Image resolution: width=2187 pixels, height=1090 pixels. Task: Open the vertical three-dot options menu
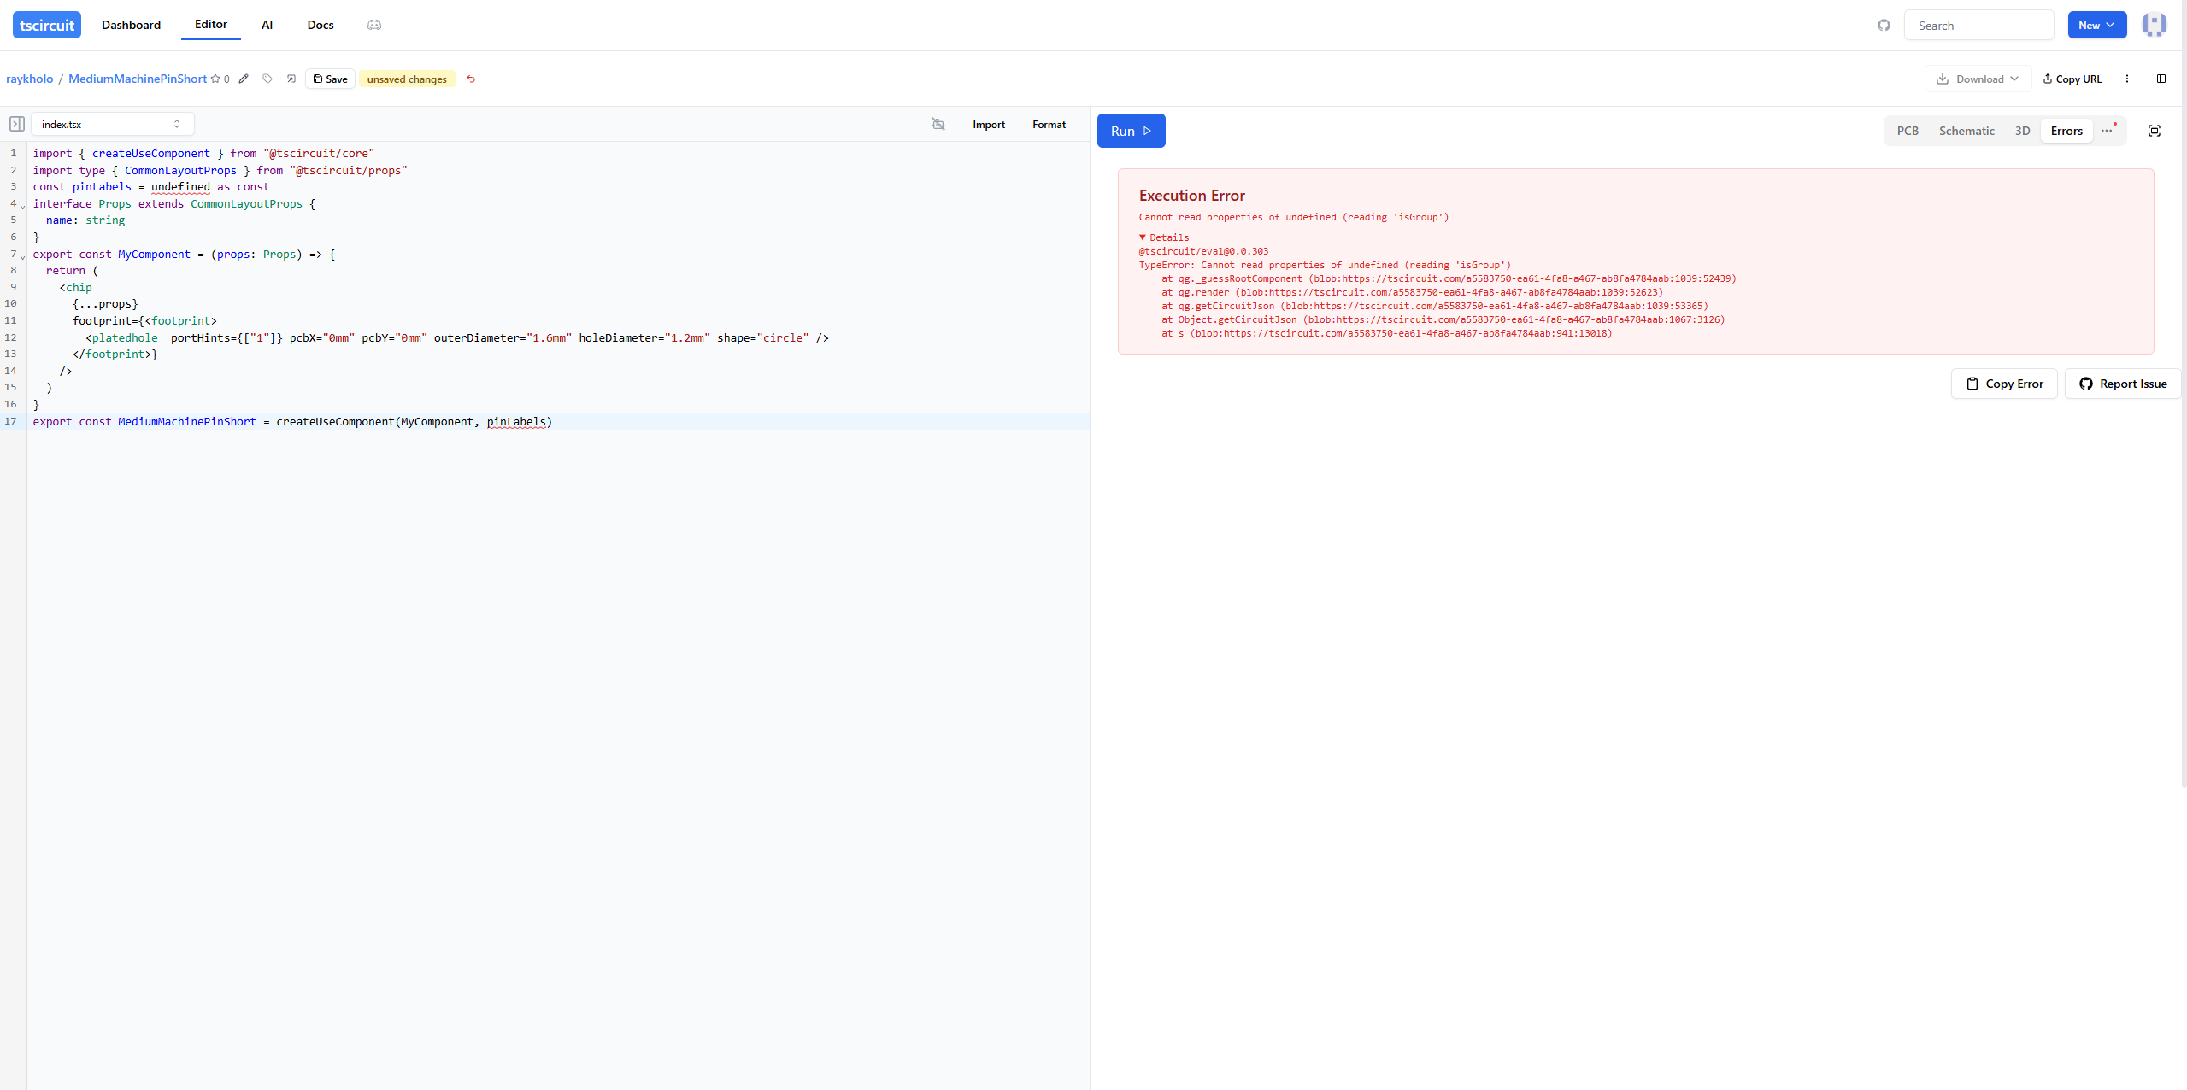click(x=2126, y=79)
